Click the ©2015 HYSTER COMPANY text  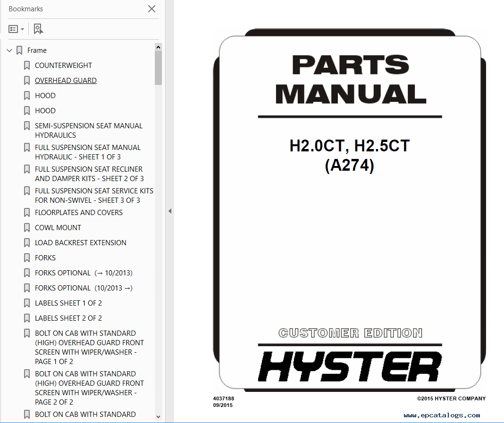(451, 398)
